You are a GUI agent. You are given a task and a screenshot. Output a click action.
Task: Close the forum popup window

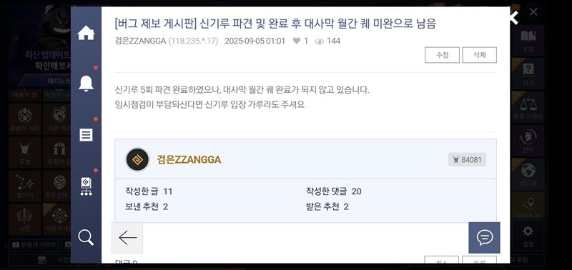tap(513, 17)
